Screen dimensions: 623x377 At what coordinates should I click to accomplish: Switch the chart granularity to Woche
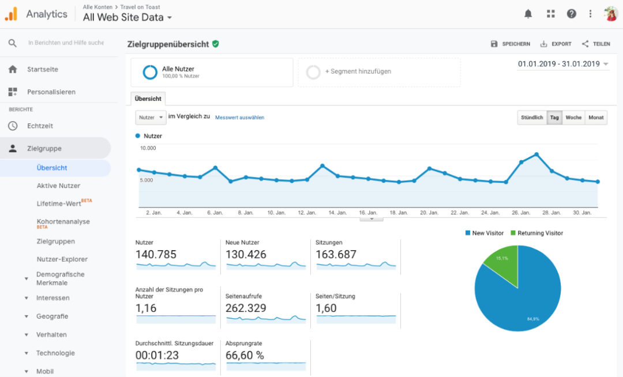(x=573, y=117)
